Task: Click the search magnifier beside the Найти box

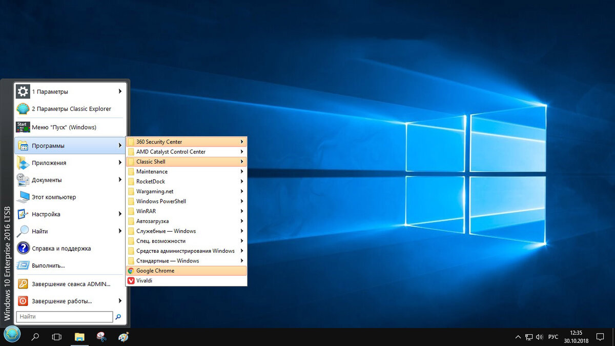Action: 119,317
